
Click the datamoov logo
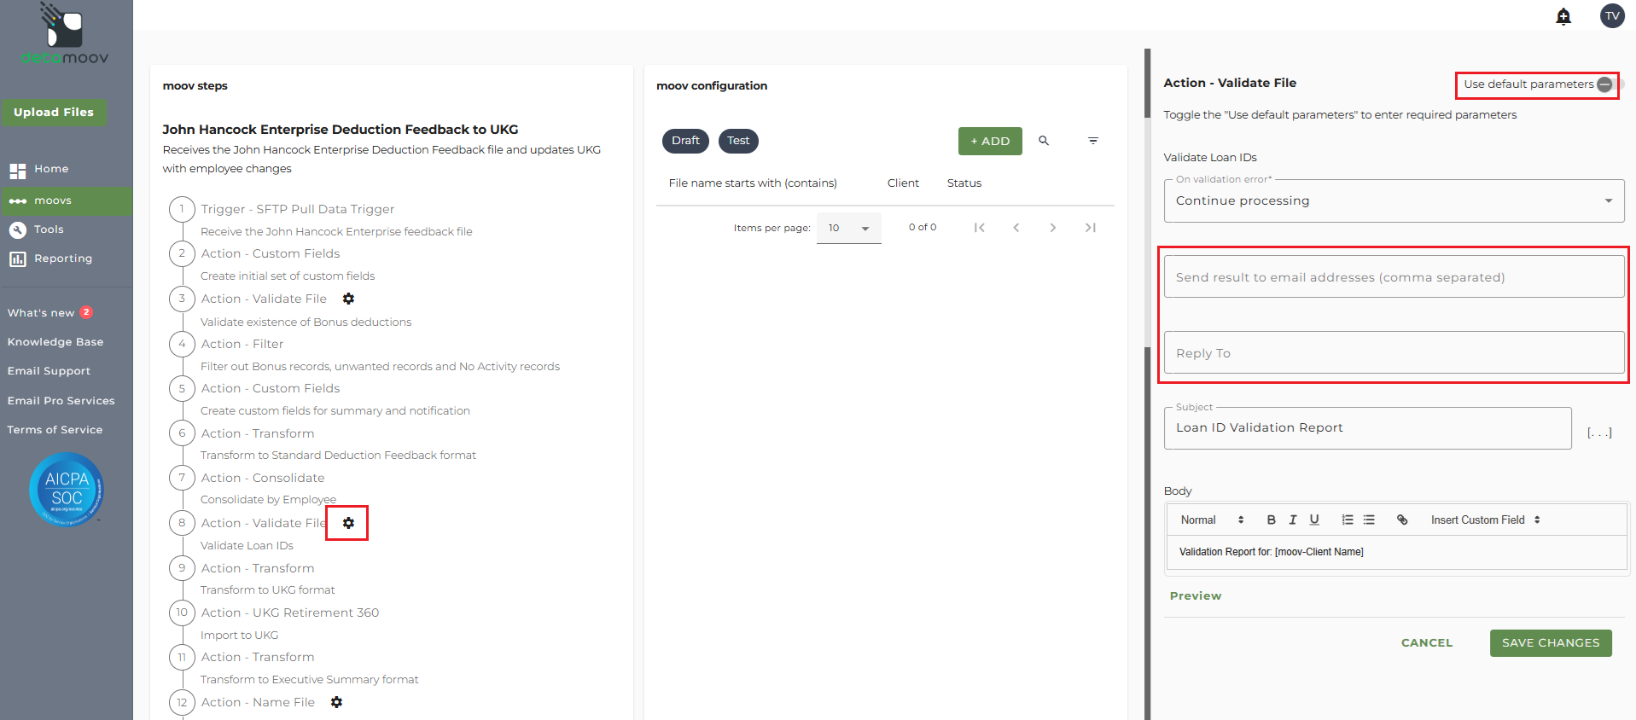point(65,34)
